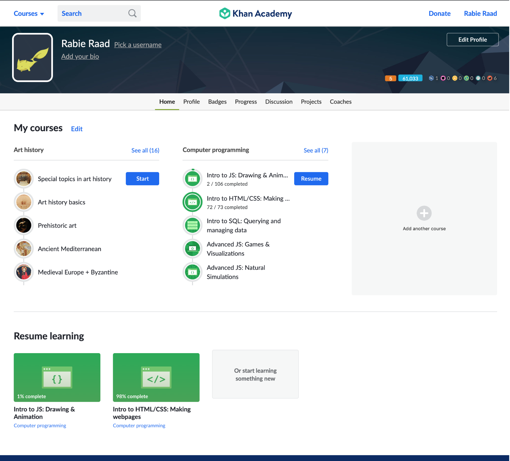Click Intro to SQL: Querying and managing data

coord(244,225)
